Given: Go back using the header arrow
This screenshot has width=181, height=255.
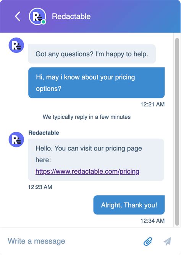Looking at the screenshot, I should coord(18,16).
